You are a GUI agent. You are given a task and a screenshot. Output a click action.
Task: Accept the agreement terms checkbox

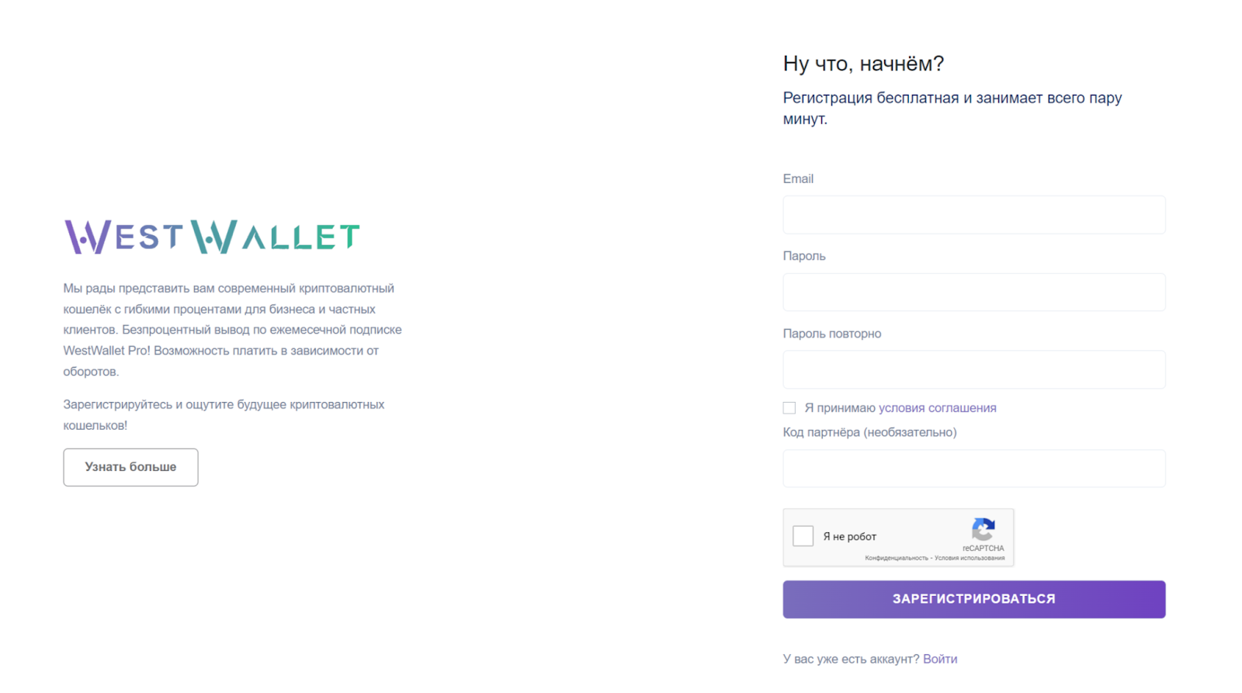[x=789, y=408]
